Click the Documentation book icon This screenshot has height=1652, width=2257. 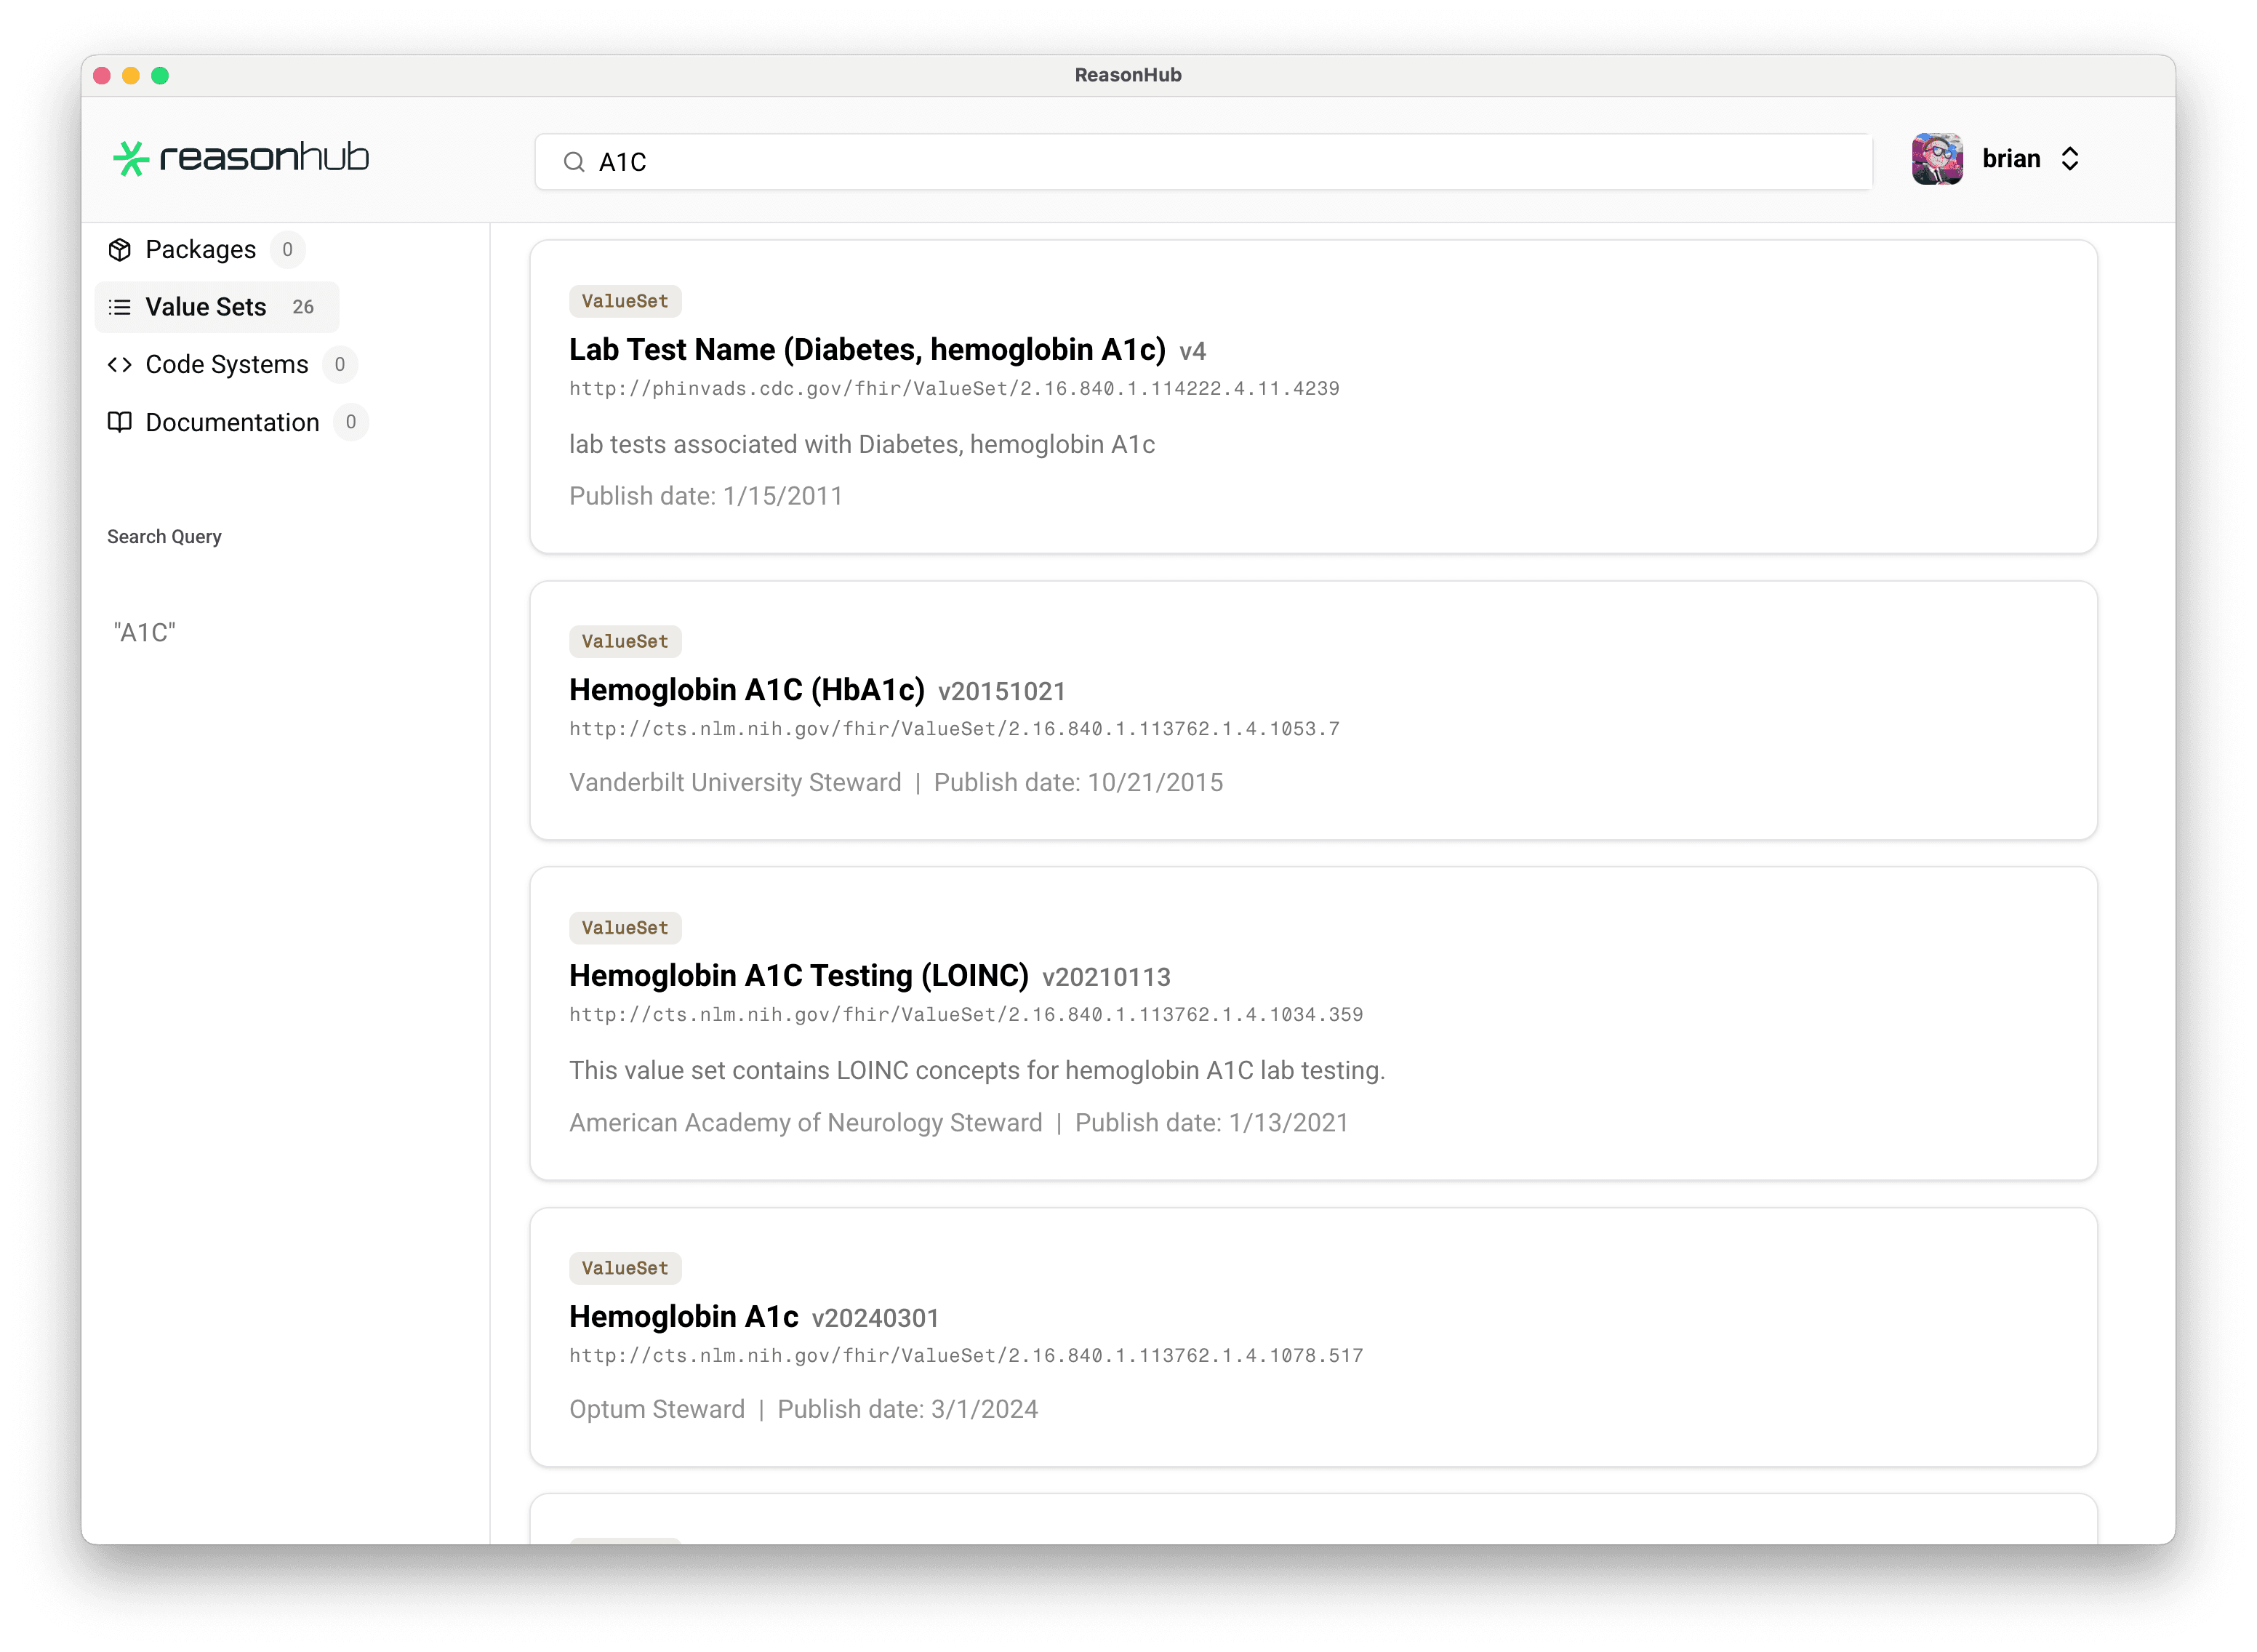[x=120, y=422]
